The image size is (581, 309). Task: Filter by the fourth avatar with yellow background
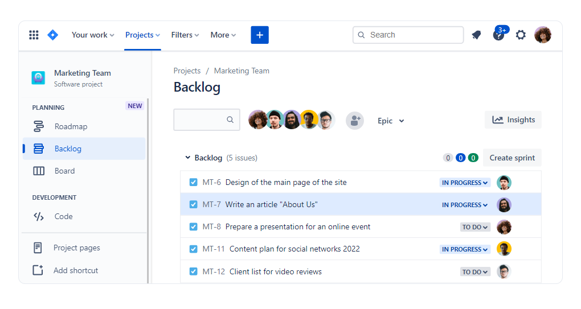tap(309, 120)
